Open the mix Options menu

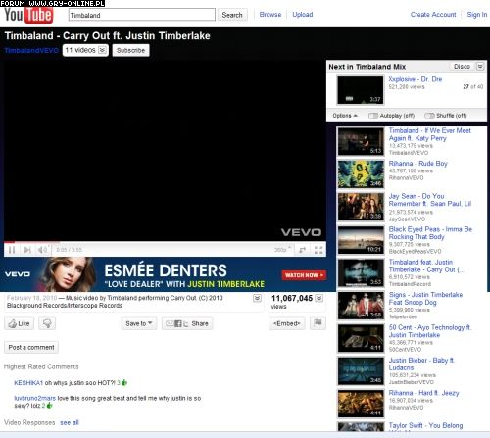[345, 116]
